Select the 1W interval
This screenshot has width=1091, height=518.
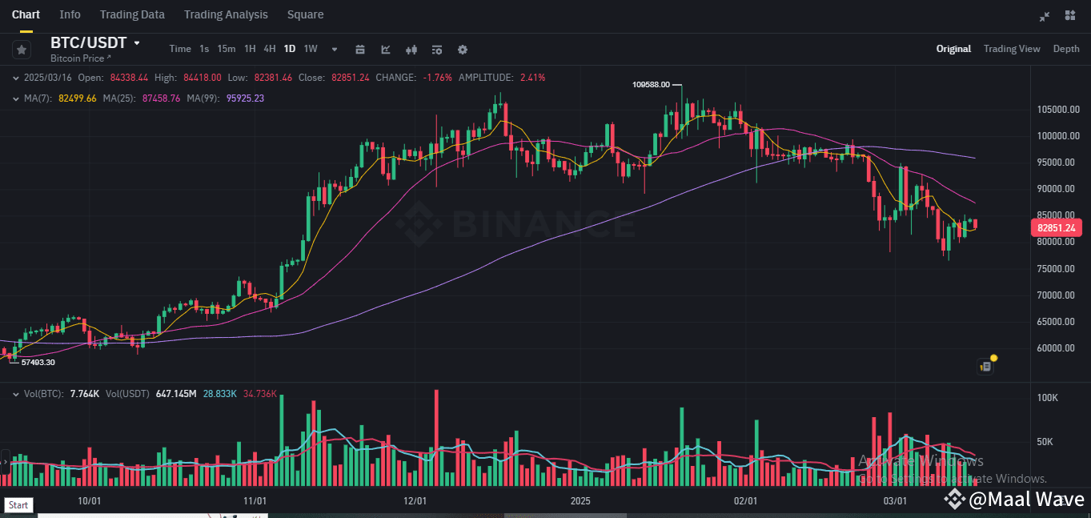(311, 49)
